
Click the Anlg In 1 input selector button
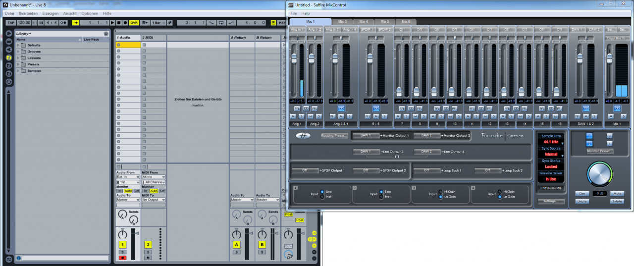pos(297,30)
